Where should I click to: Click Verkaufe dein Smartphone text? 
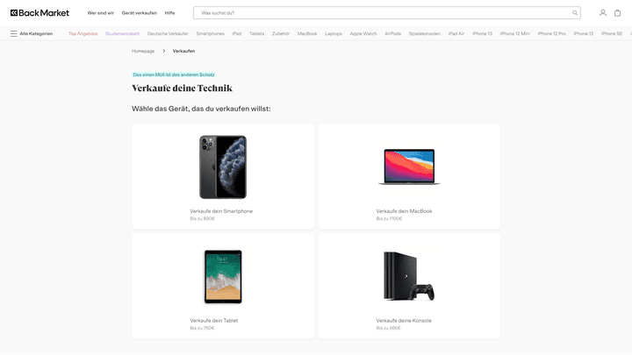(221, 211)
